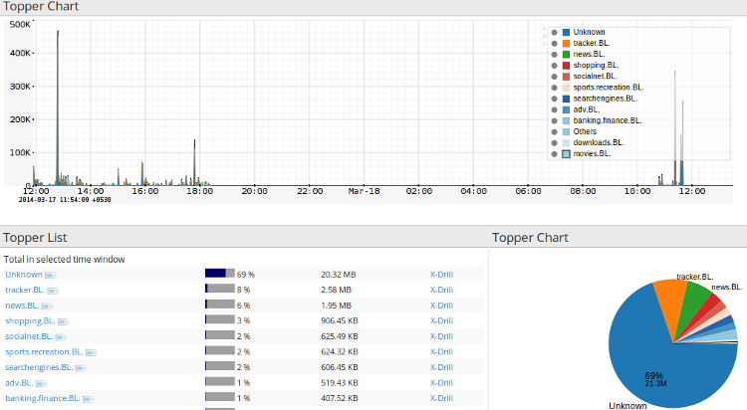Click the Total in selected time window text
This screenshot has width=747, height=410.
point(65,260)
